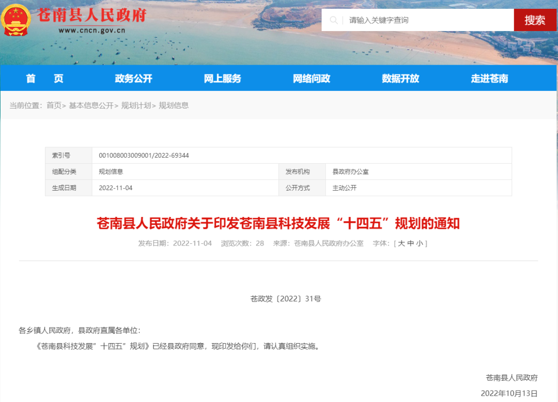Go to 政务公开 in navigation bar
558x402 pixels.
point(133,79)
